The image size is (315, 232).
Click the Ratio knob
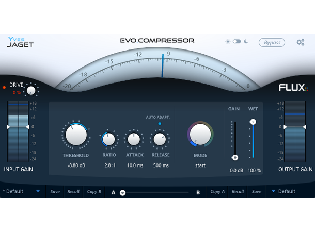point(108,139)
